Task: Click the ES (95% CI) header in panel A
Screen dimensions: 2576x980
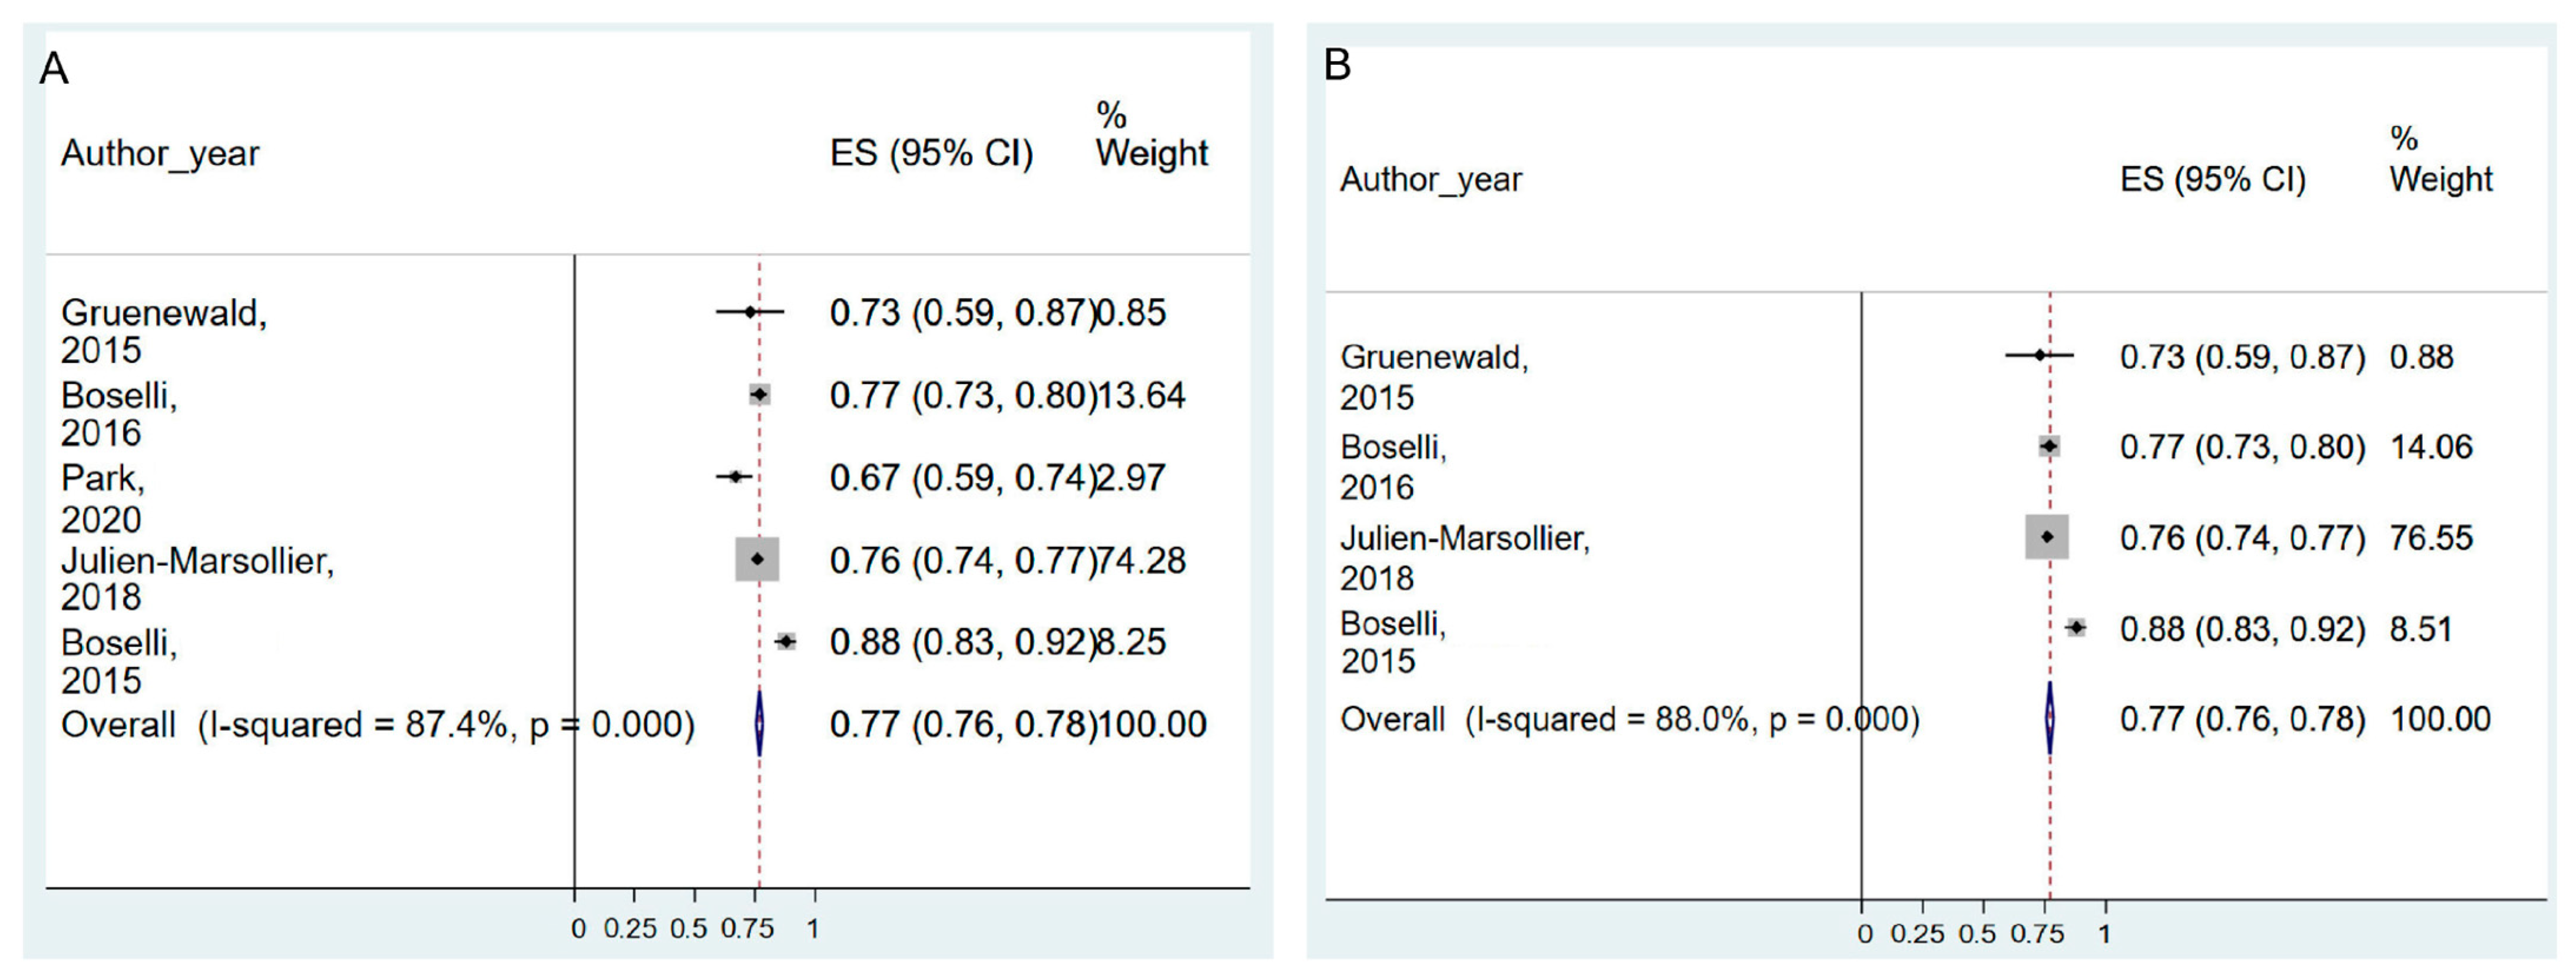Action: click(x=931, y=153)
